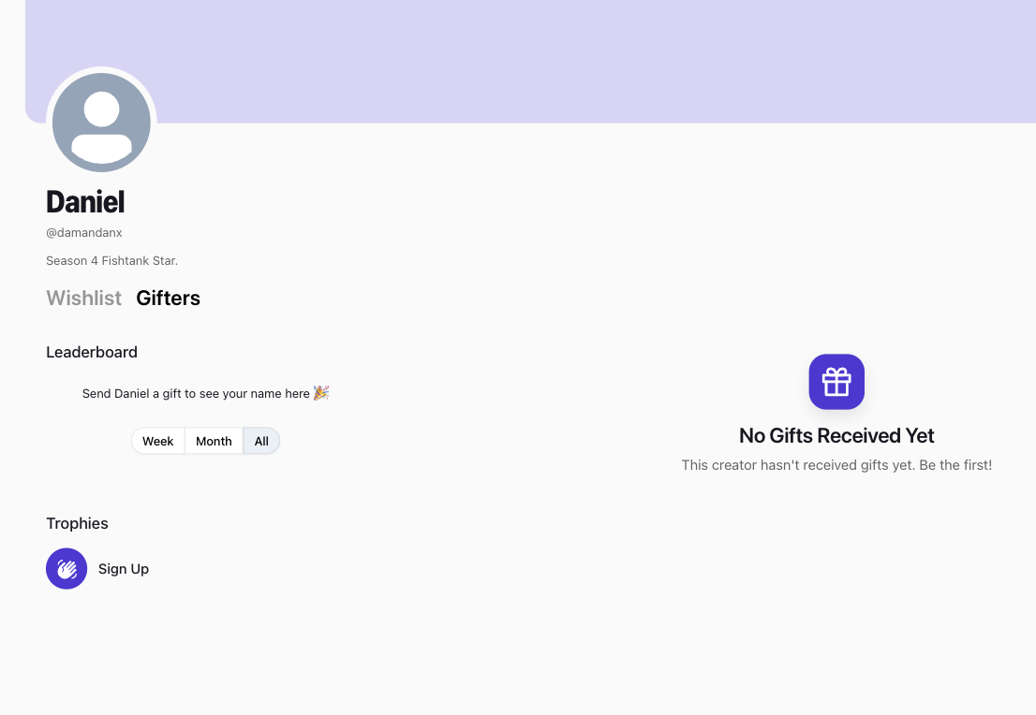
Task: Select the Month leaderboard filter
Action: click(x=214, y=441)
